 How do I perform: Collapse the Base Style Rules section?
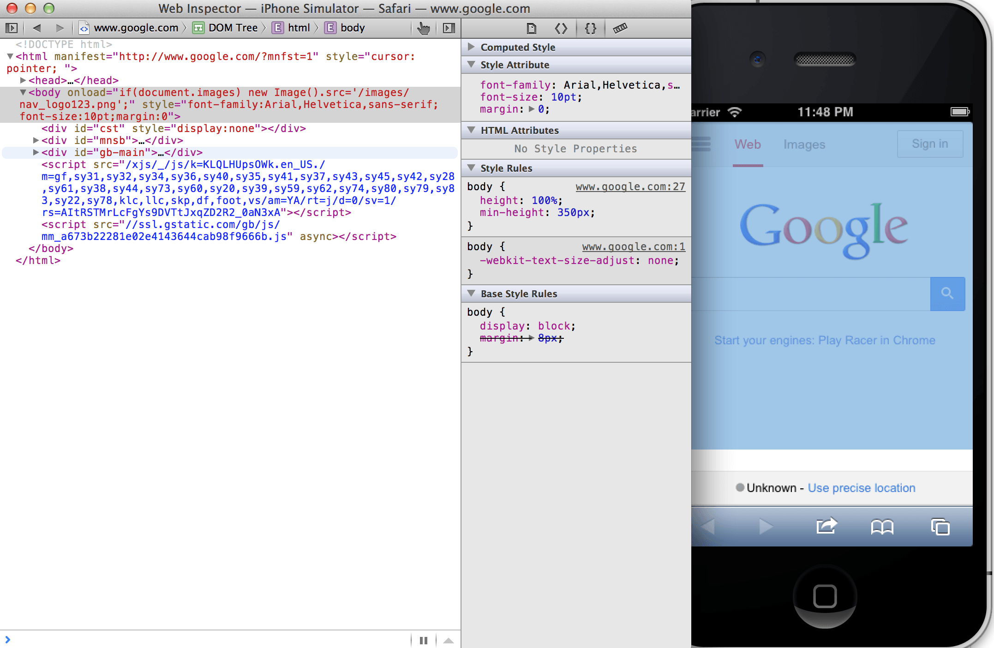(x=471, y=293)
